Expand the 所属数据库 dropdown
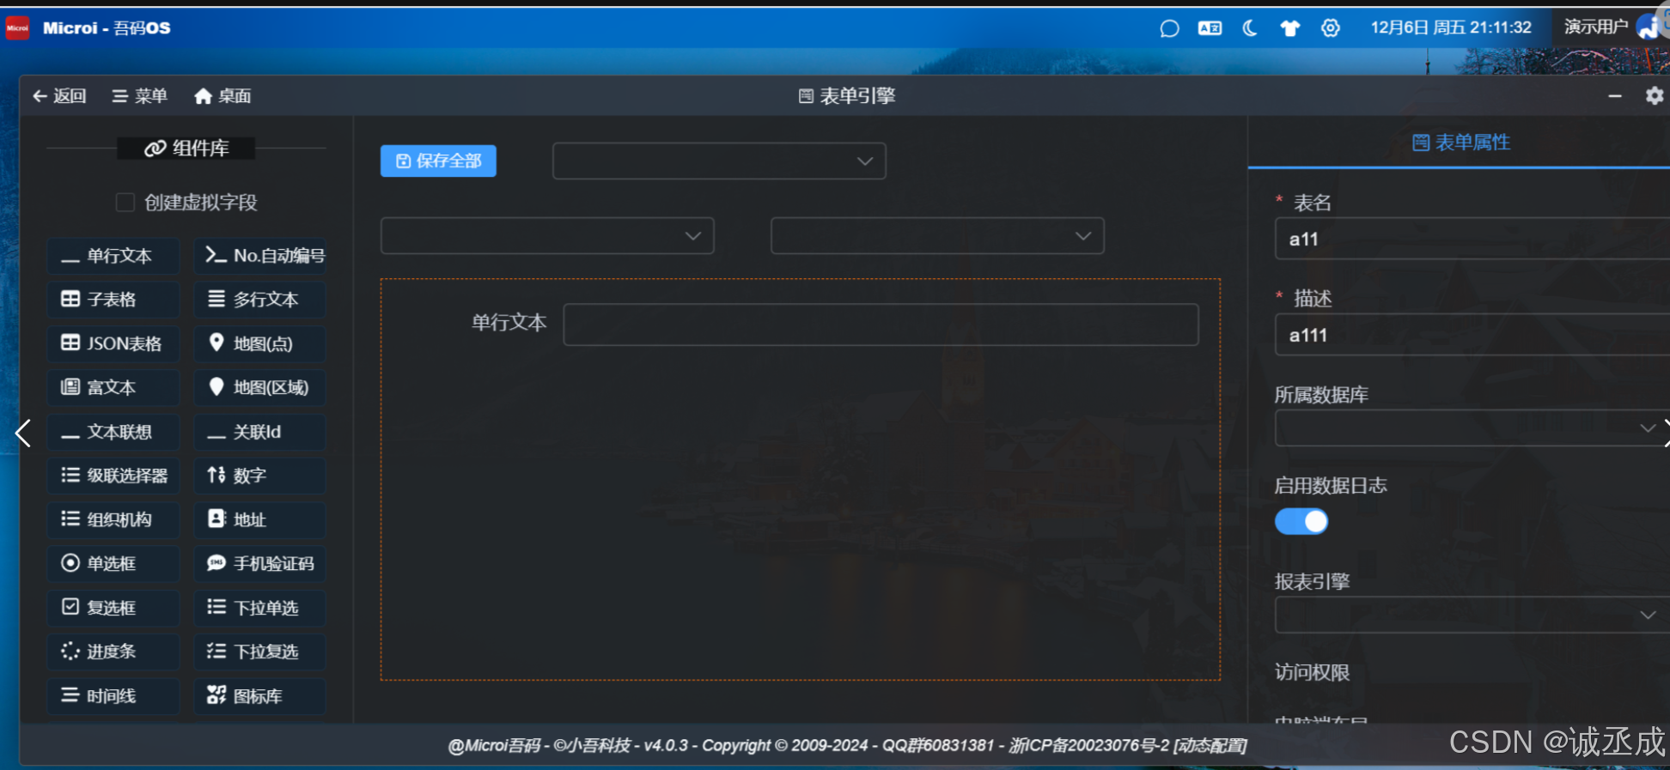Image resolution: width=1670 pixels, height=770 pixels. 1471,427
